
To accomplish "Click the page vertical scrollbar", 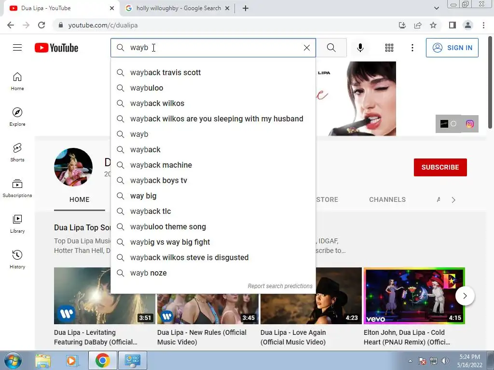I will click(490, 83).
